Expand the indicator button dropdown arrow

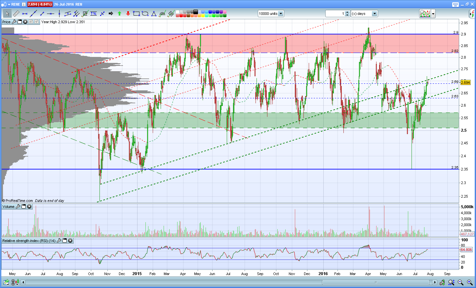click(433, 14)
